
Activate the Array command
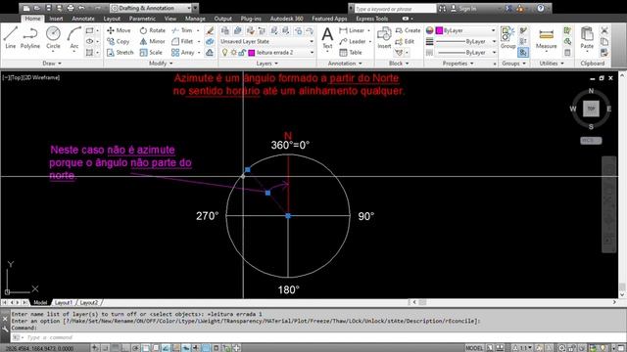pos(183,52)
